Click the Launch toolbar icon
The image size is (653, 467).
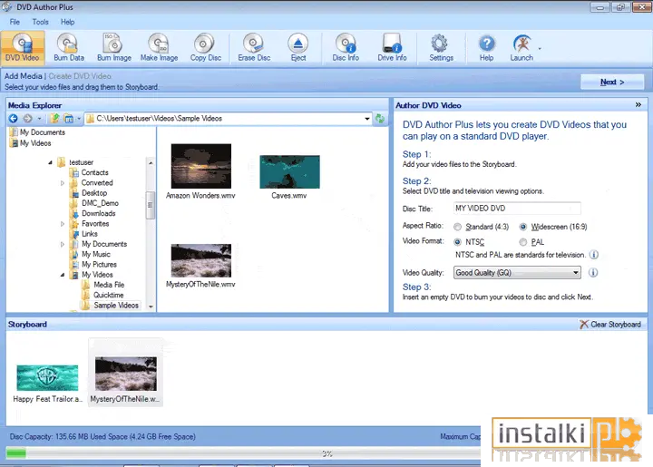coord(521,47)
